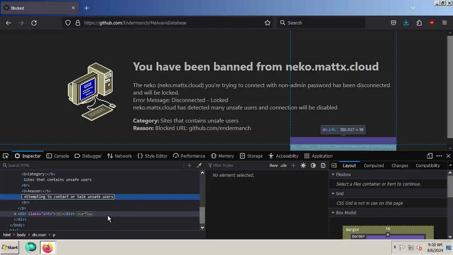Bookmark this page with the star icon

point(268,23)
